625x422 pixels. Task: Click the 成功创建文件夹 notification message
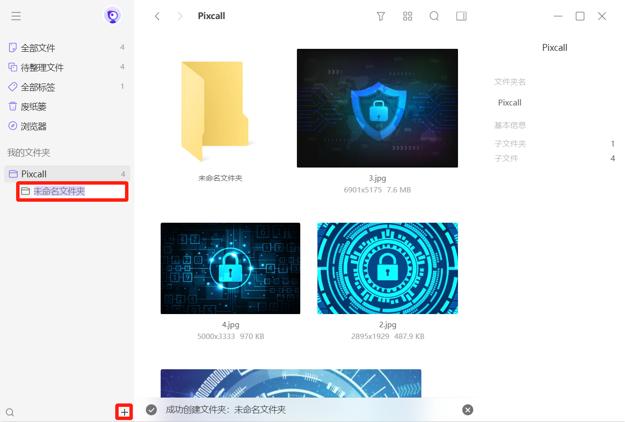pos(226,410)
